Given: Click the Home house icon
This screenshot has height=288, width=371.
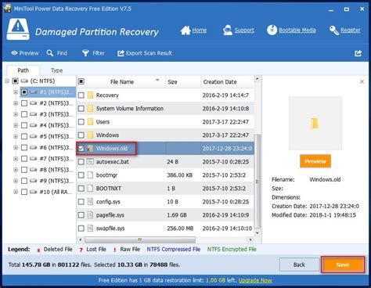Looking at the screenshot, I should [185, 31].
